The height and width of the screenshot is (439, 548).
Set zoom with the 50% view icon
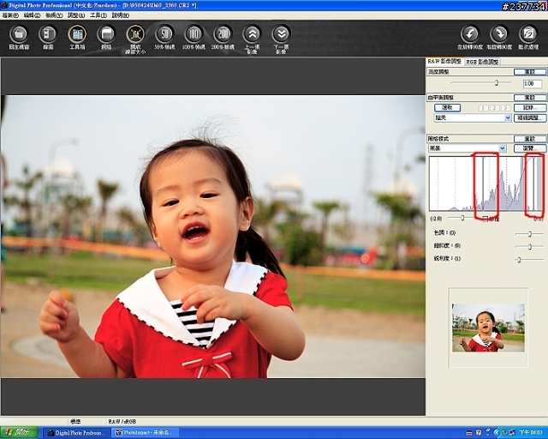164,34
